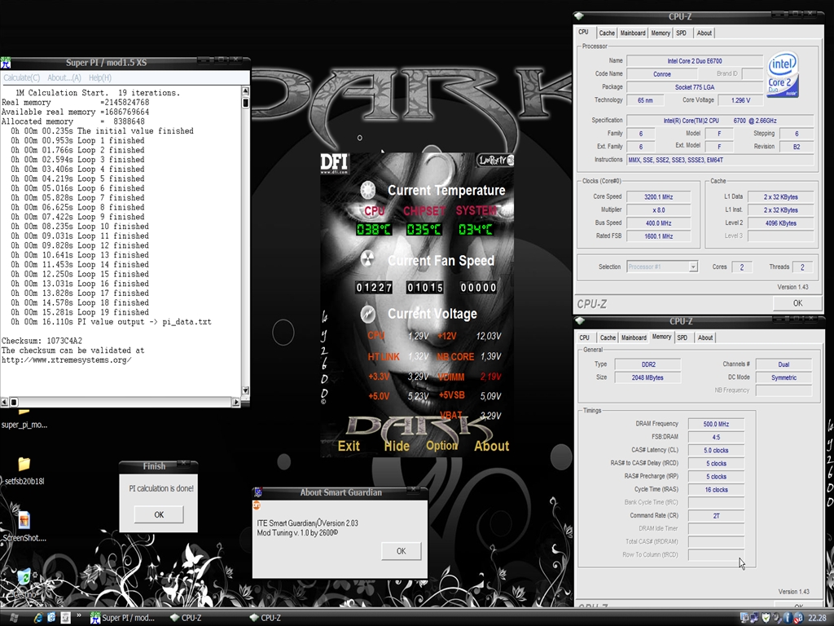The height and width of the screenshot is (626, 834).
Task: Click the third quick launch document icon
Action: point(65,618)
